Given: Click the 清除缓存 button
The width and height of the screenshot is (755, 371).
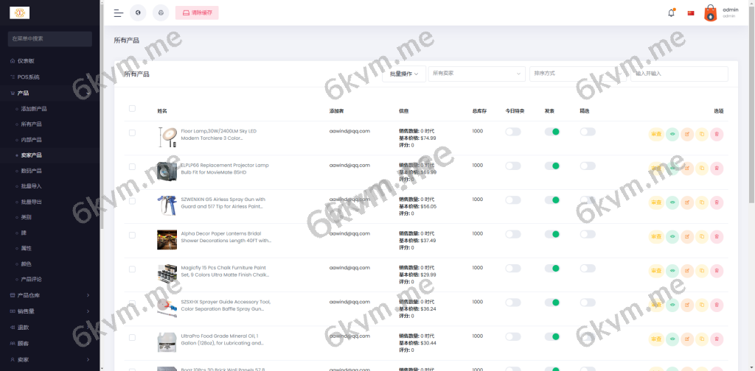Looking at the screenshot, I should click(x=197, y=13).
